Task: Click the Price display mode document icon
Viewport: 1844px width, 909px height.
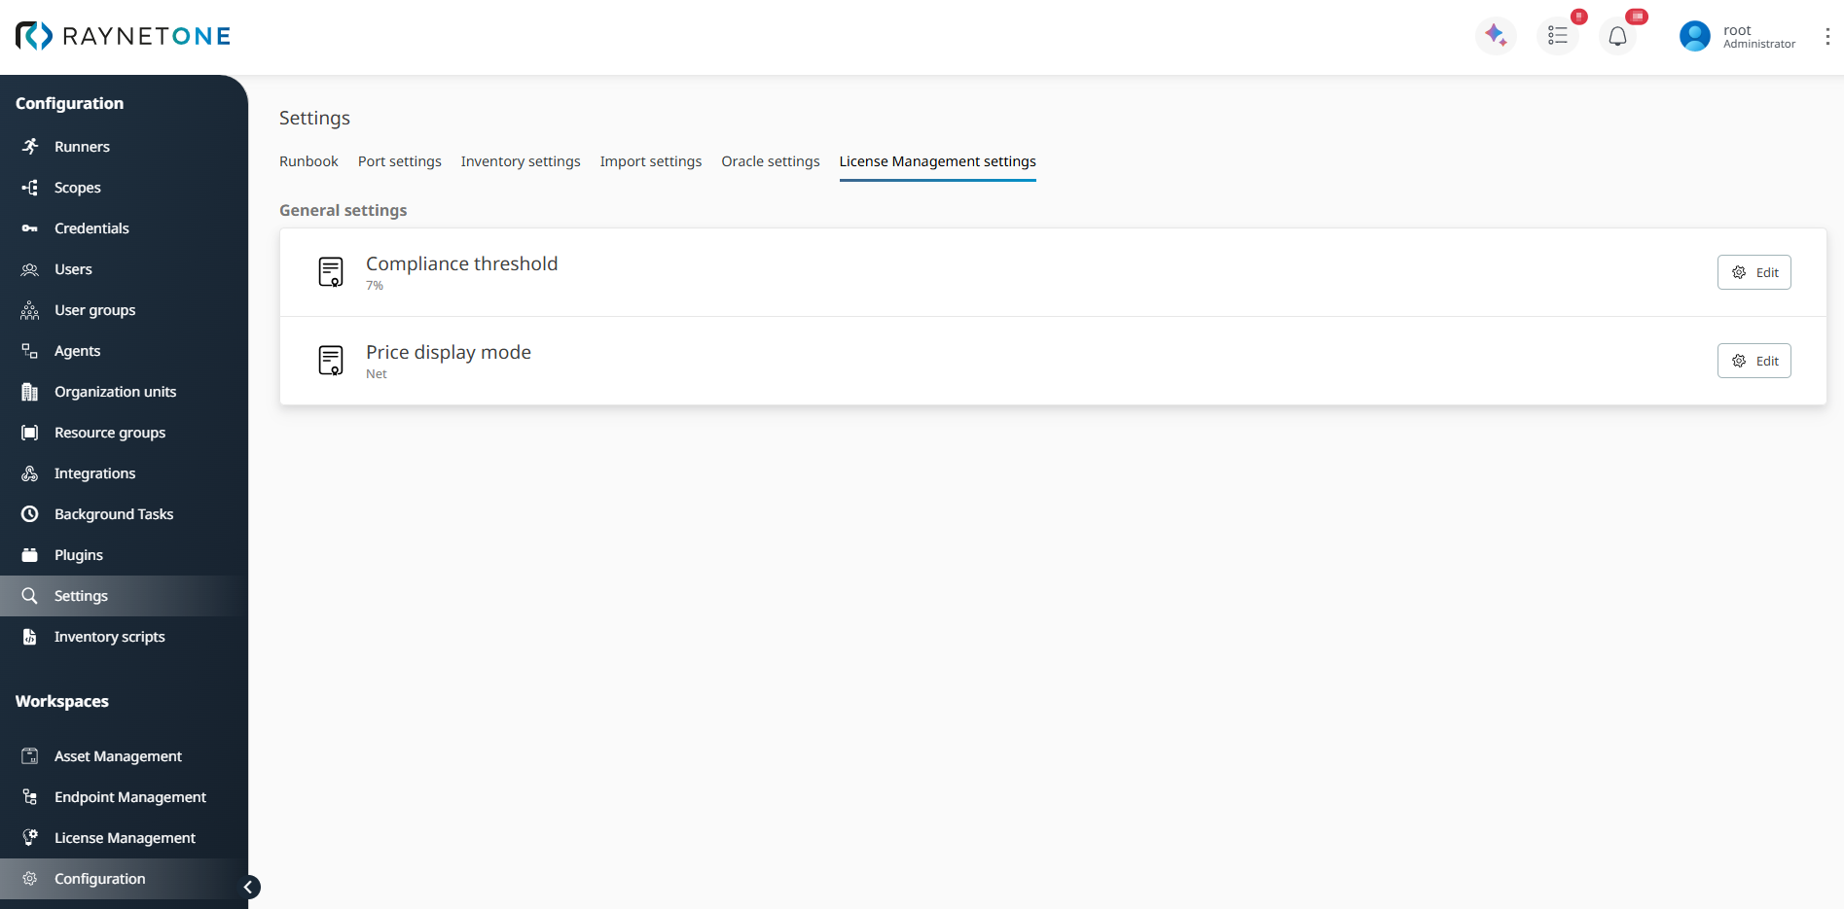Action: [x=331, y=361]
